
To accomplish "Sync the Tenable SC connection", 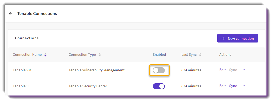I will coord(233,86).
